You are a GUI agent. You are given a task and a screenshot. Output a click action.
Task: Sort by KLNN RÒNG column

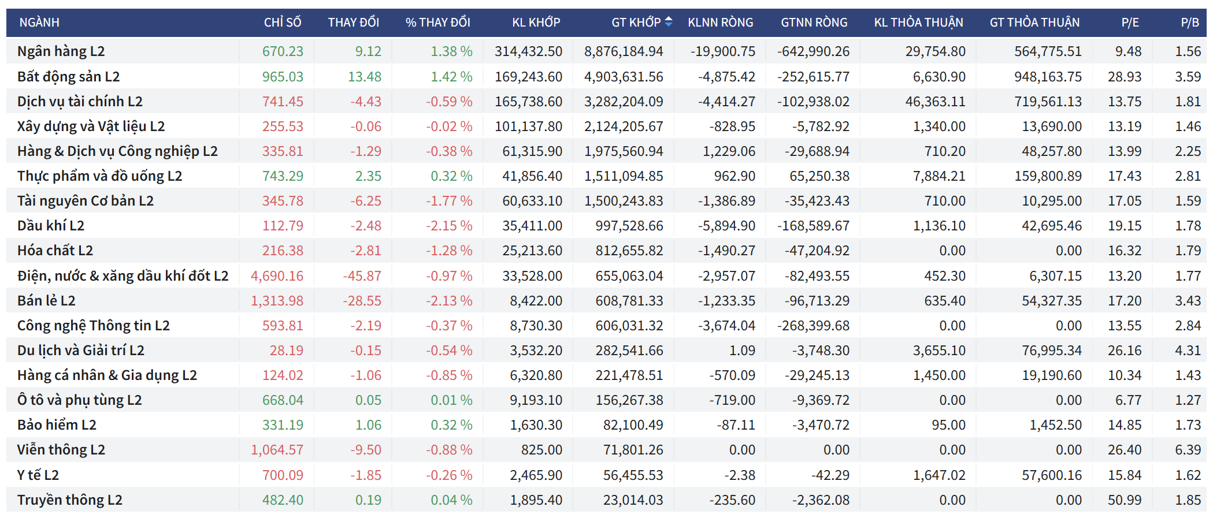click(720, 23)
